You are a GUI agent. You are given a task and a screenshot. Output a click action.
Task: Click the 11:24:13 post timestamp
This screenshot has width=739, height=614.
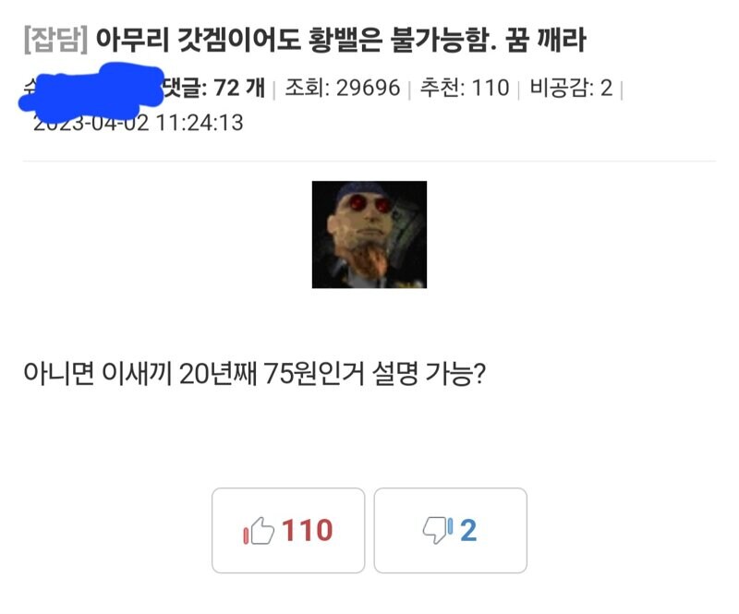pyautogui.click(x=200, y=123)
